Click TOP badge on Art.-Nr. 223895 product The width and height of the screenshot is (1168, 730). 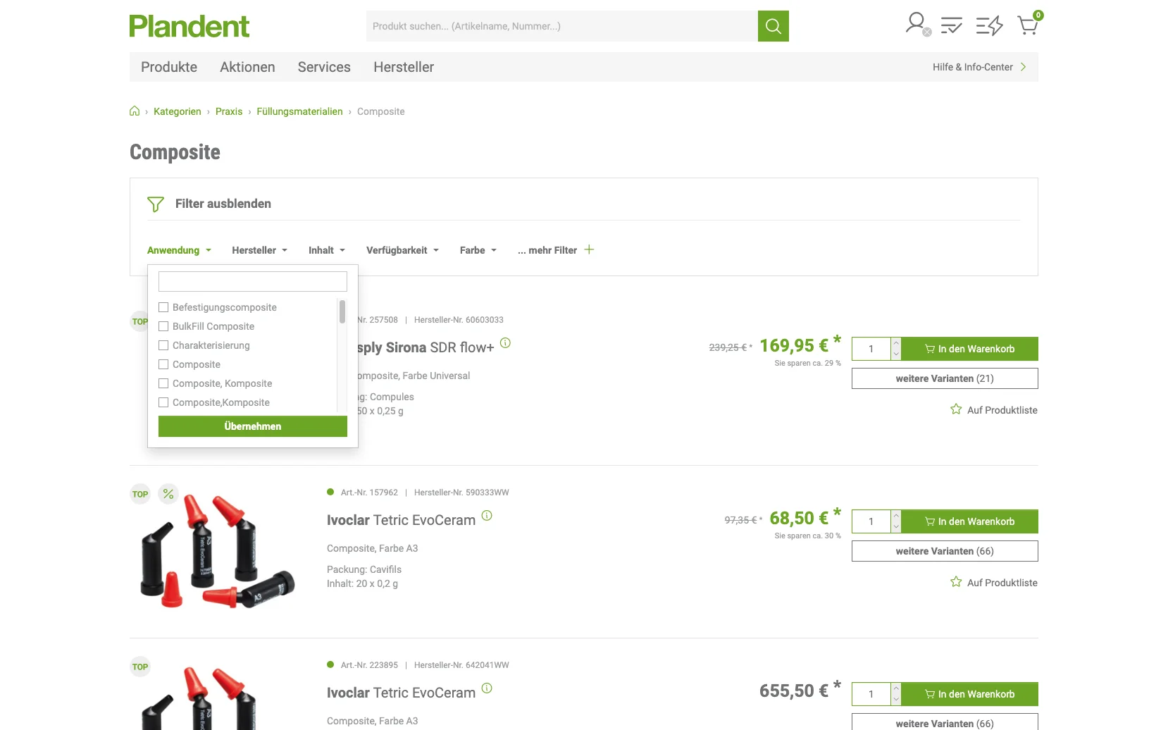[140, 667]
